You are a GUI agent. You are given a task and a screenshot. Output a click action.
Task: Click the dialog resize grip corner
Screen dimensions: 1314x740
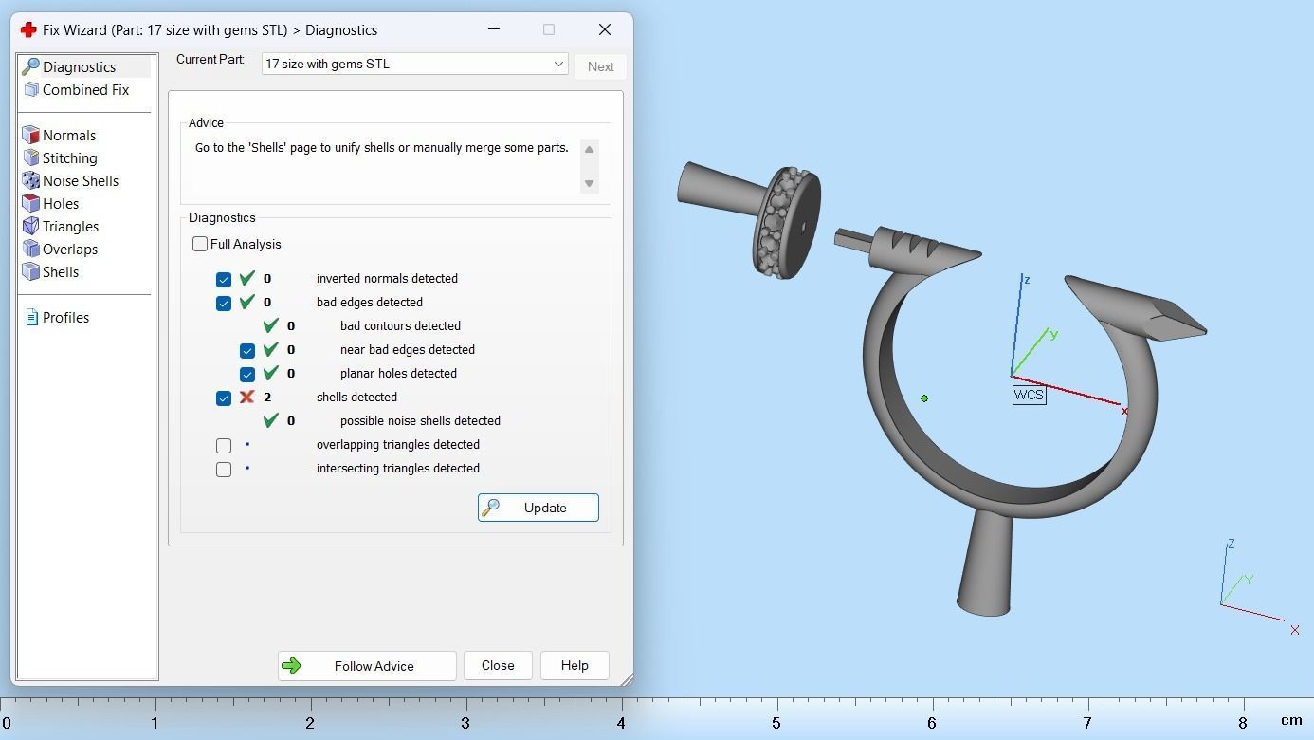627,679
